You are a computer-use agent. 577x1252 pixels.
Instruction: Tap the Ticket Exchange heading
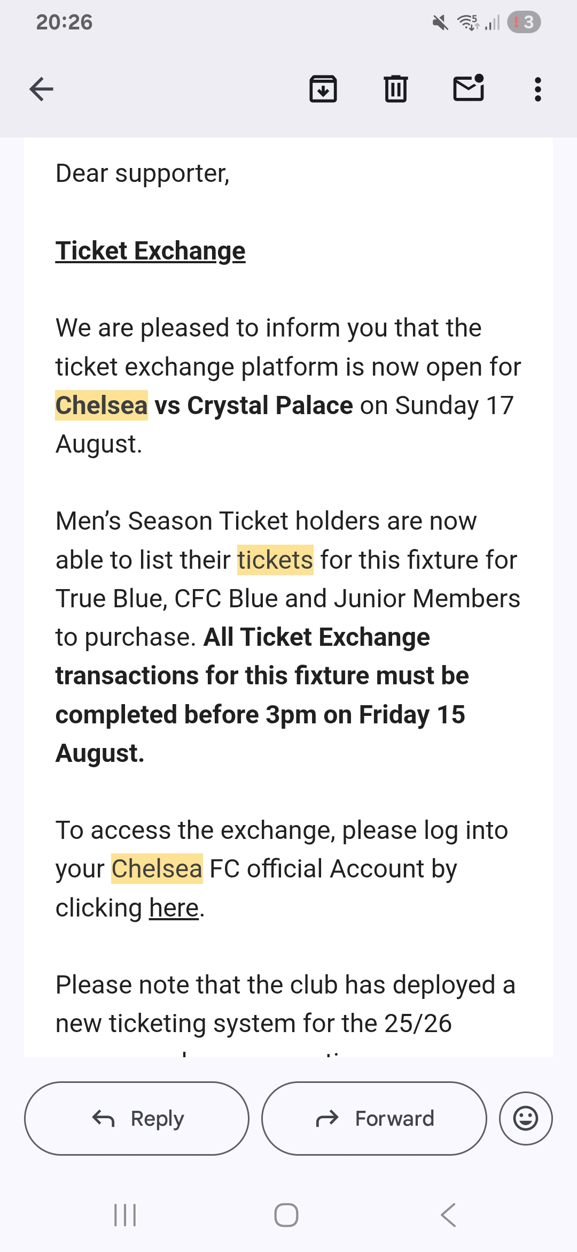point(151,251)
